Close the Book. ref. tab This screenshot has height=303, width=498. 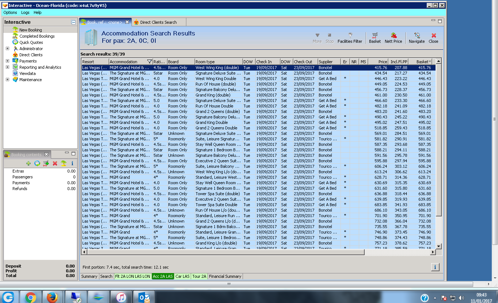click(x=127, y=22)
